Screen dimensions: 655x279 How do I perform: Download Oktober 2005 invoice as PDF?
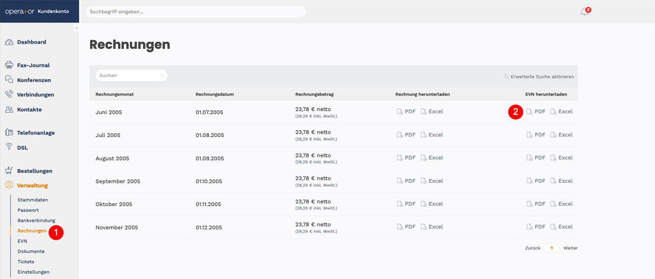pos(406,204)
